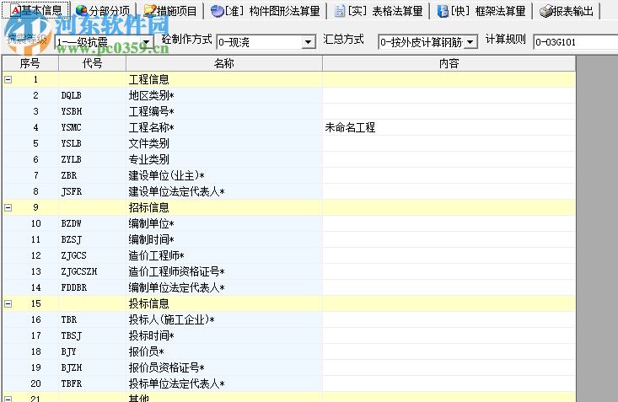
Task: Open the 汇总方式 dropdown arrow
Action: [x=470, y=42]
